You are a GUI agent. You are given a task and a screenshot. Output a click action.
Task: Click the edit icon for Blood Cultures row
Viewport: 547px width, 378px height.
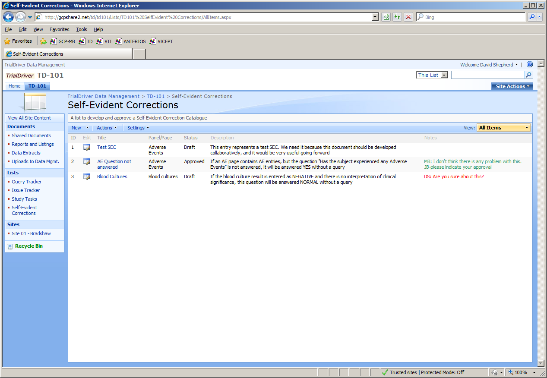tap(87, 177)
